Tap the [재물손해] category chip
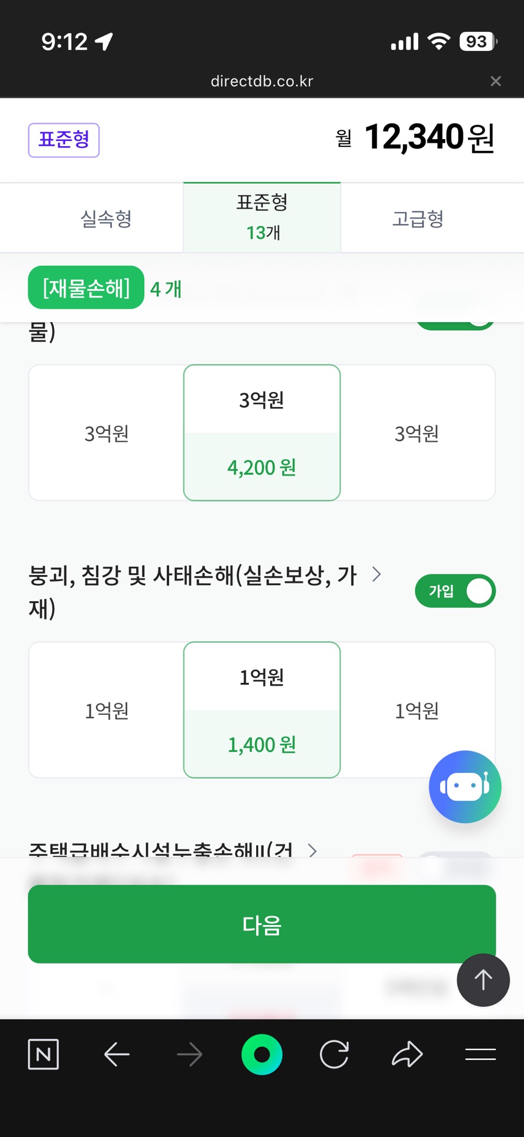The image size is (524, 1137). coord(86,288)
